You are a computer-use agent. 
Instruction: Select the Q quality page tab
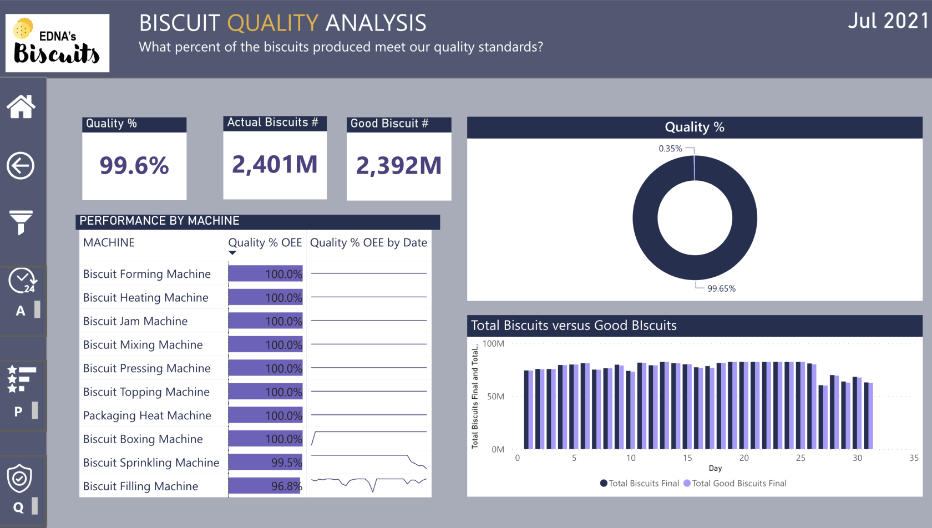pos(18,507)
